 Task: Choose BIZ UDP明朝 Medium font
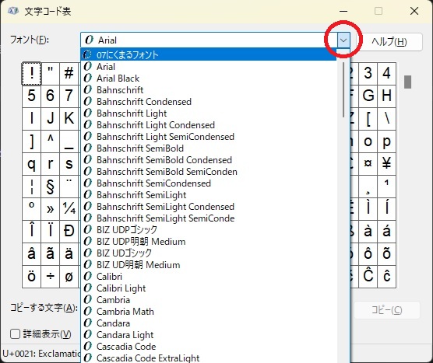click(209, 242)
